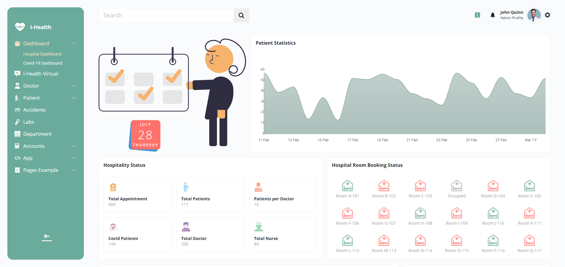Viewport: 565px width, 267px height.
Task: Click inside the Search input field
Action: 166,15
